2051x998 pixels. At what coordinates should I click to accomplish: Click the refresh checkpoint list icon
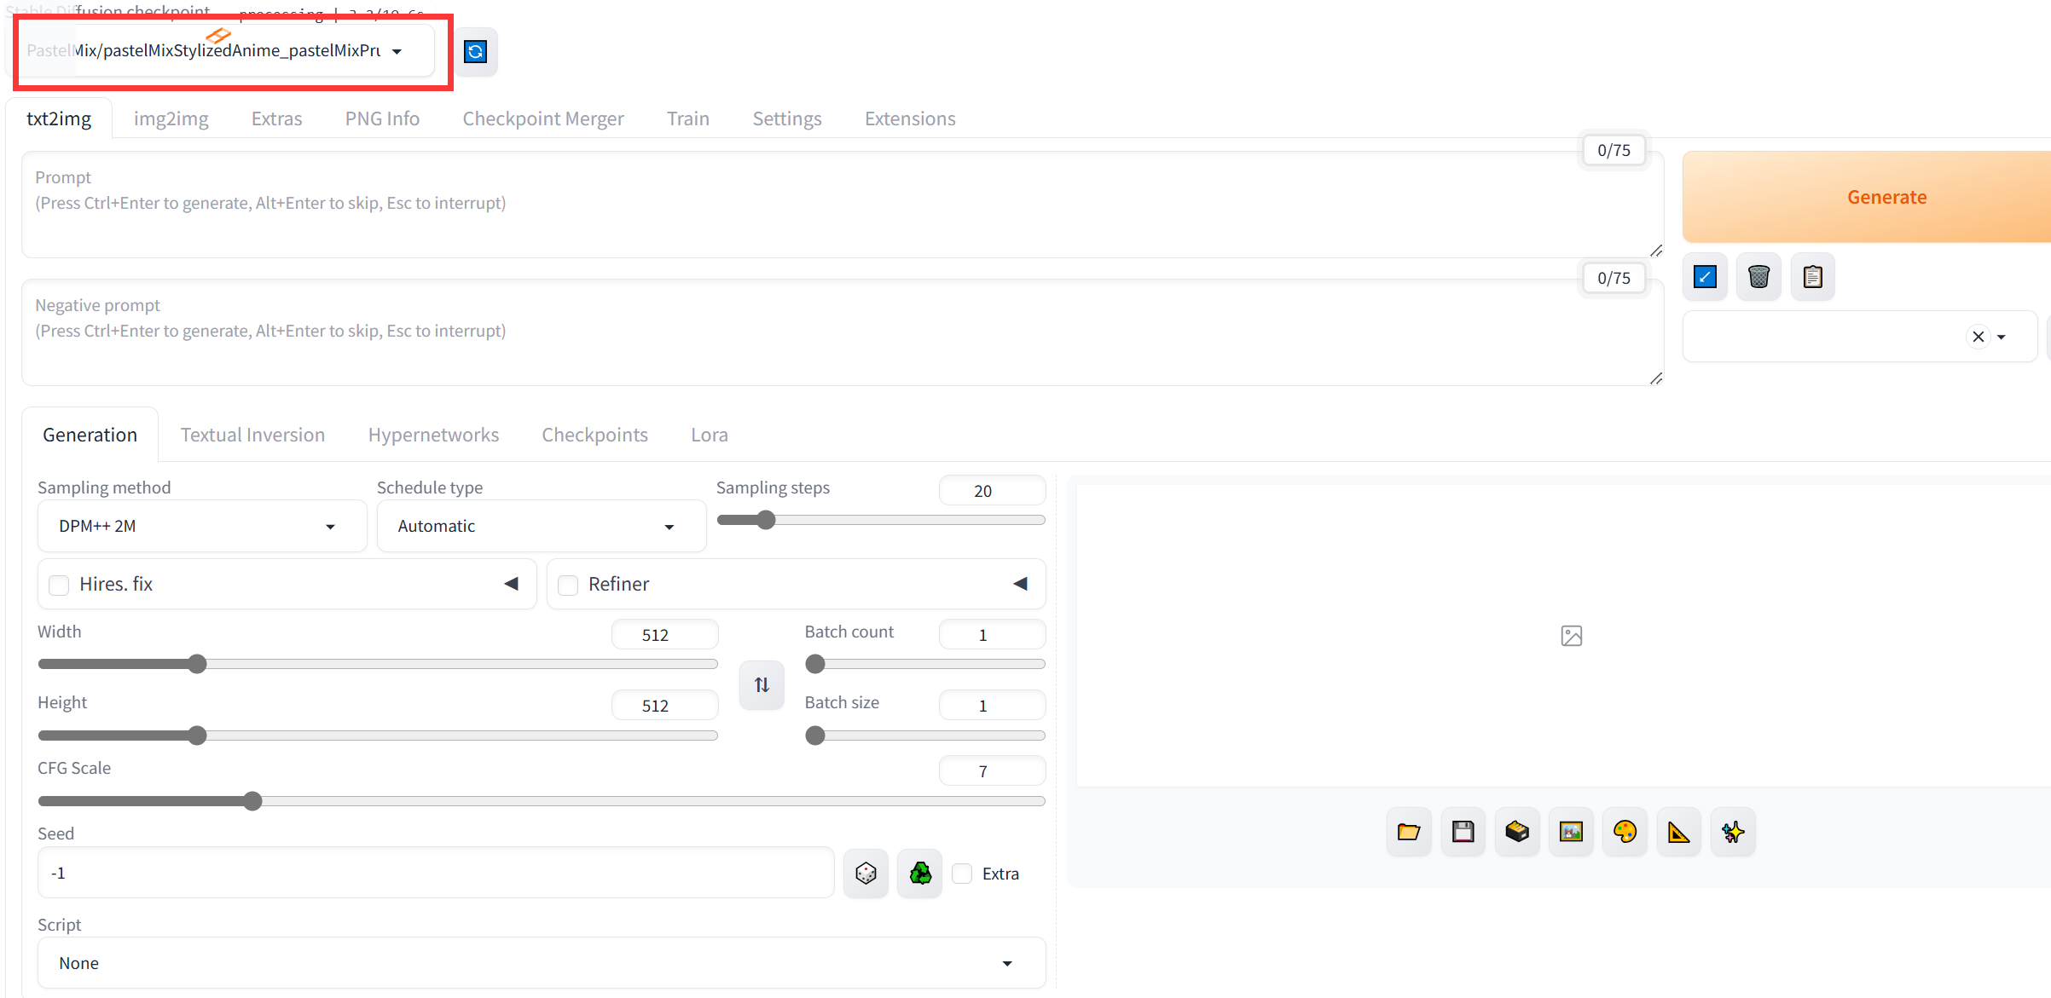(475, 52)
